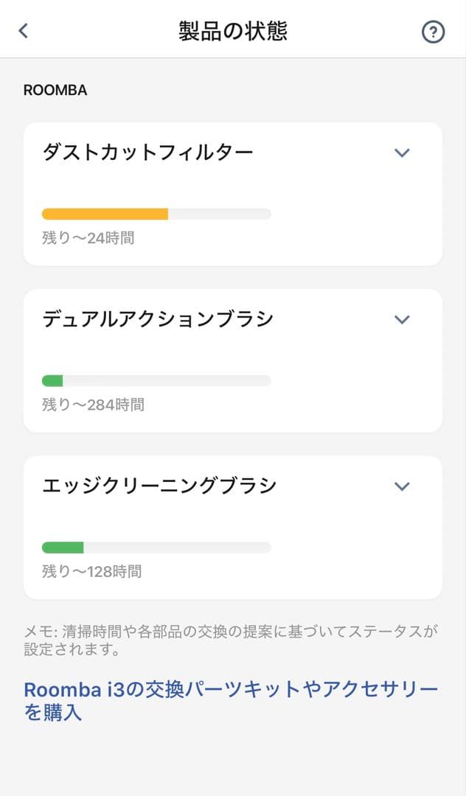Click the デュアルアクションブラシ green progress bar
466x796 pixels.
coord(52,381)
